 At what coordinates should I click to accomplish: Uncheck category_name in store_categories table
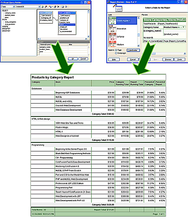click(x=41, y=20)
